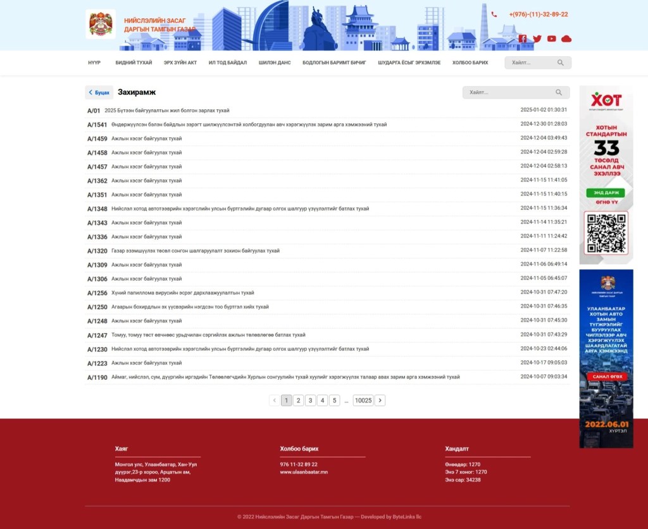Open the ЭРХ ЗҮЙН АКТ menu
The height and width of the screenshot is (529, 648).
pyautogui.click(x=180, y=63)
